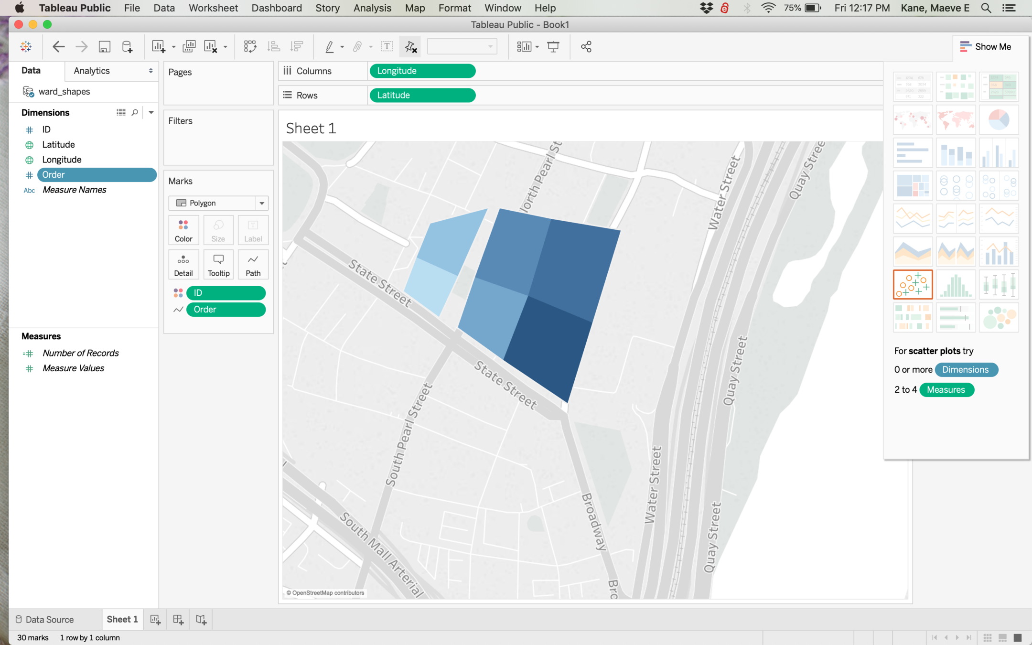Click the Share workbook icon

tap(586, 46)
